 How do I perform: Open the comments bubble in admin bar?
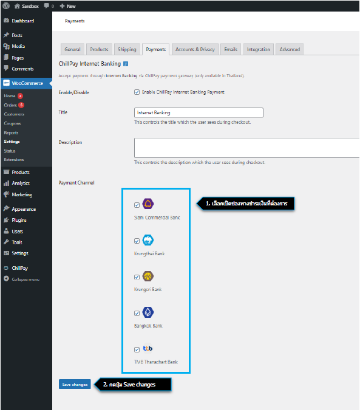pos(47,6)
